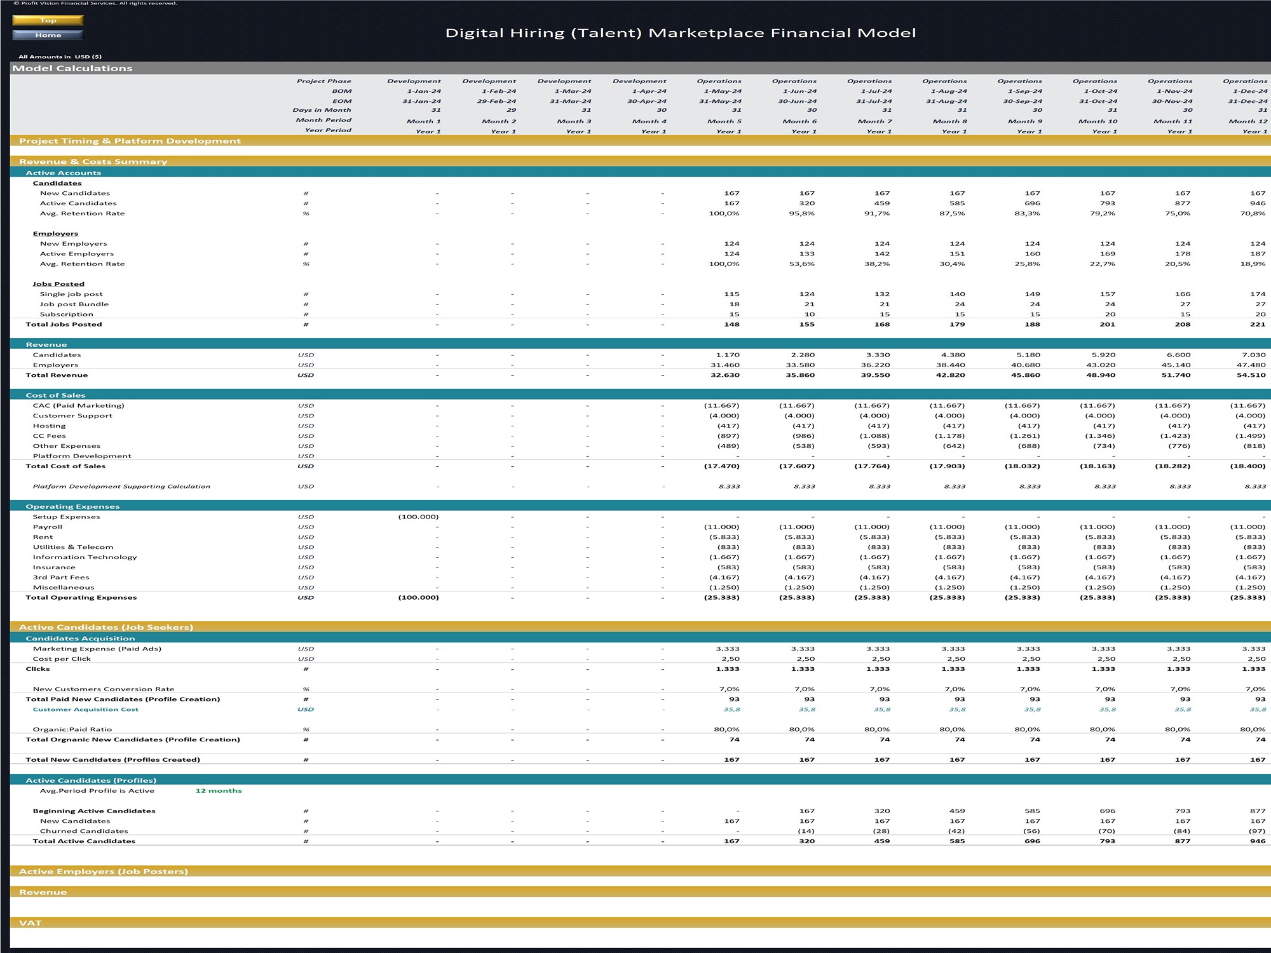Click the Top button

click(48, 20)
